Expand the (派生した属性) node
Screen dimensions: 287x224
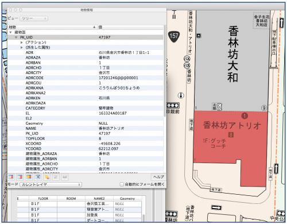pyautogui.click(x=22, y=47)
